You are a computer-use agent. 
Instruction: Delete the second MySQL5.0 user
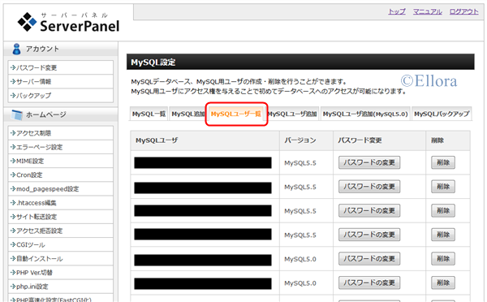[x=443, y=283]
